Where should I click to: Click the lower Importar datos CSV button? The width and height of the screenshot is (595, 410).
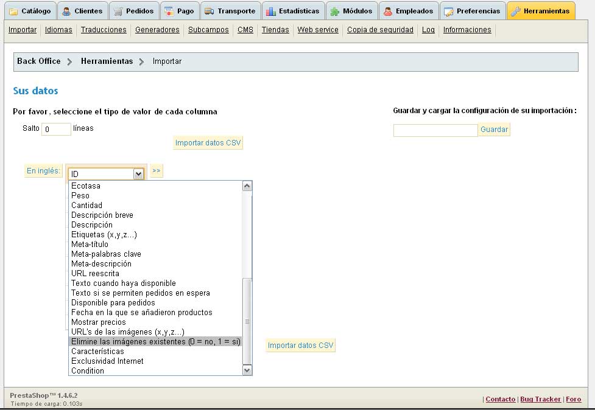point(300,345)
